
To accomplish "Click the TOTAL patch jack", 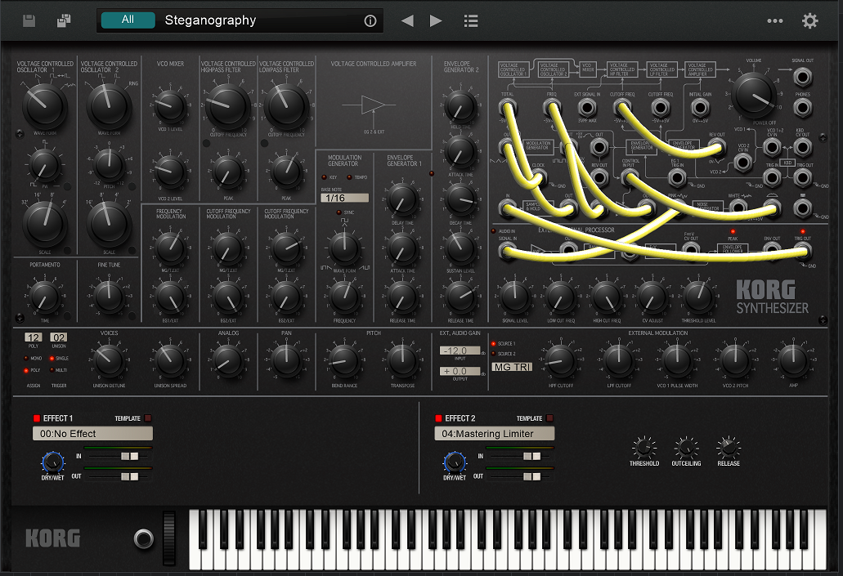I will click(x=507, y=108).
